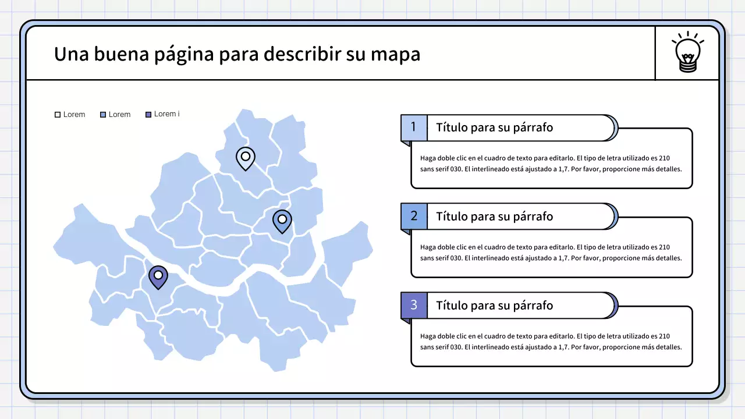
Task: Click the darkest blue legend color swatch
Action: coord(148,114)
